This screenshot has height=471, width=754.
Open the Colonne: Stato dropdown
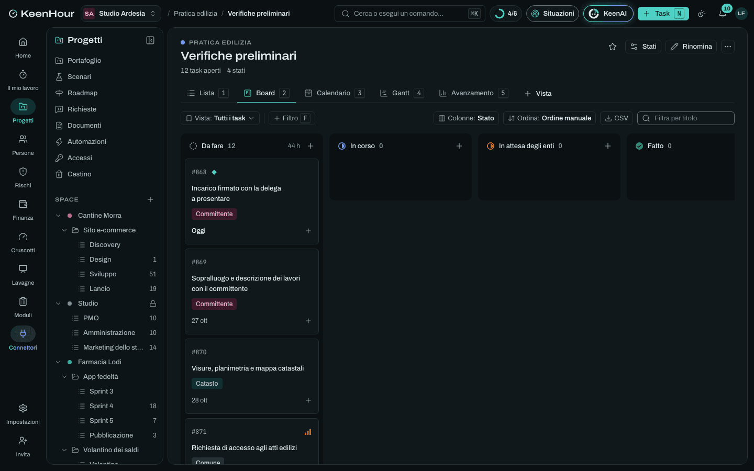pyautogui.click(x=466, y=118)
